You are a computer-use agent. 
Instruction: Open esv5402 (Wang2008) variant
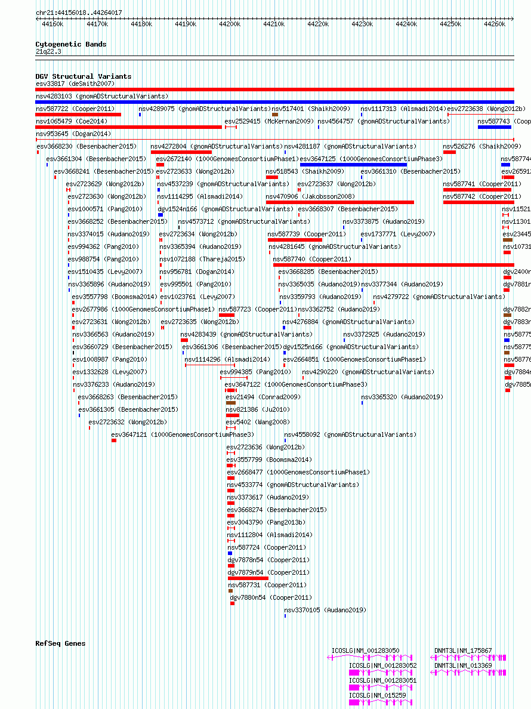tap(258, 423)
